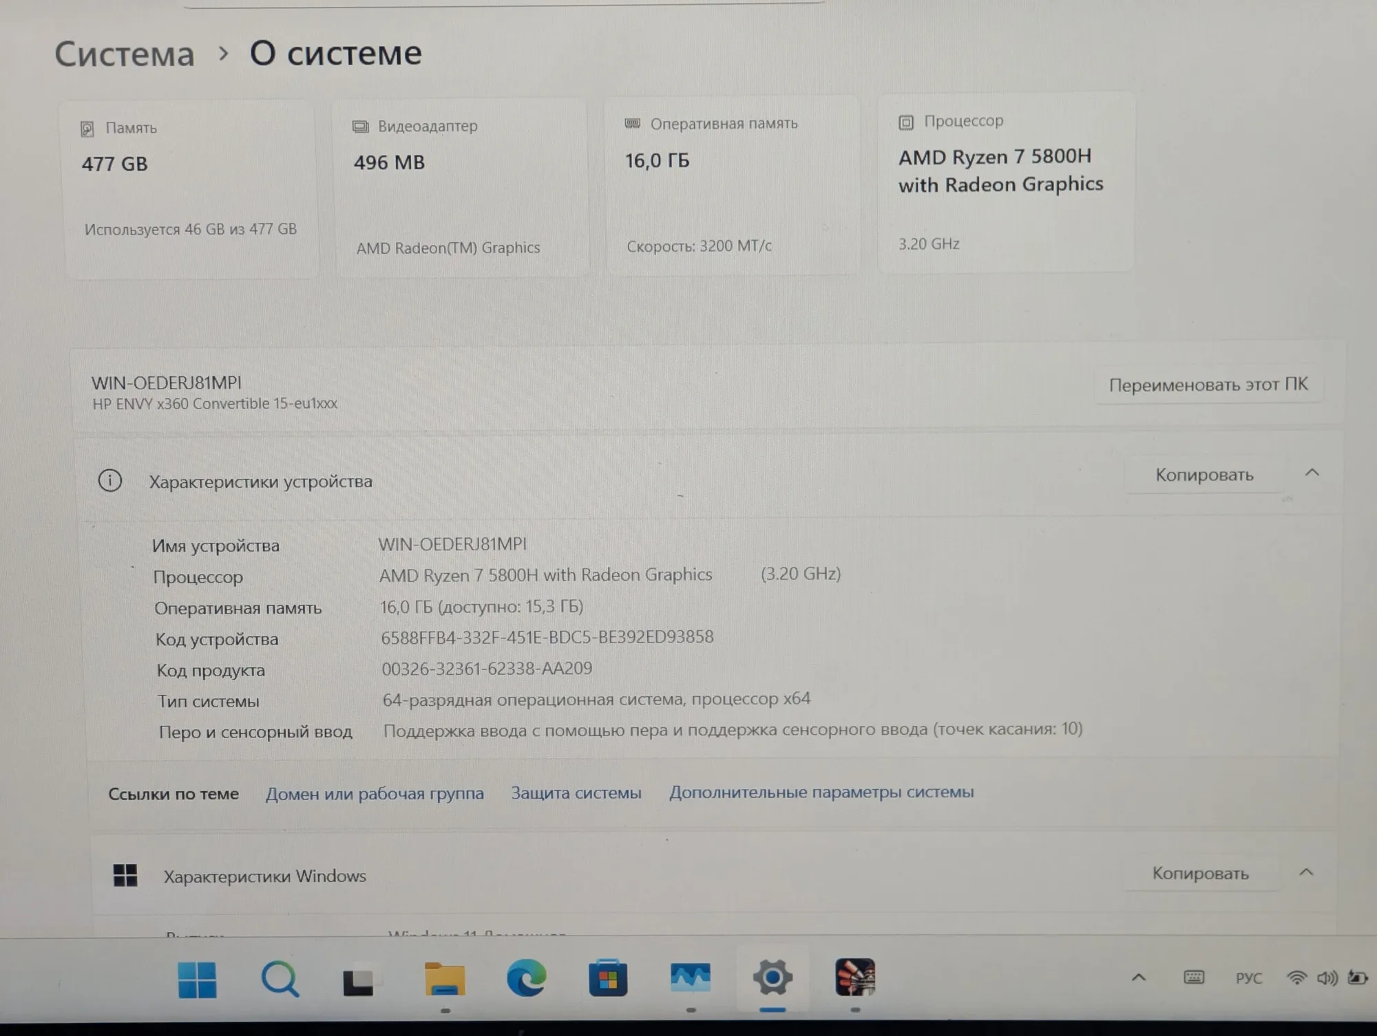The height and width of the screenshot is (1036, 1377).
Task: Select the device ID 6588FFB4-332F-451E-BDC5-BE392ED93858
Action: coord(547,637)
